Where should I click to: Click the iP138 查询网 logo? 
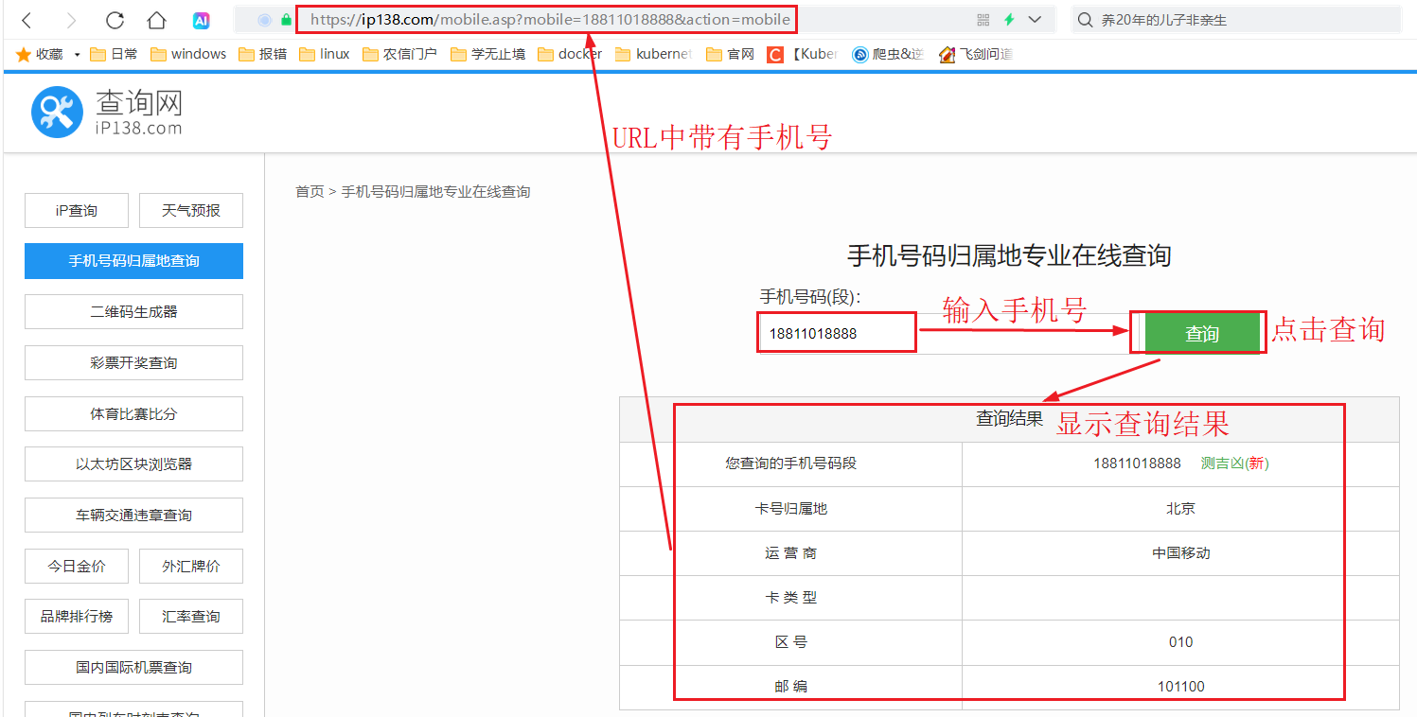106,113
